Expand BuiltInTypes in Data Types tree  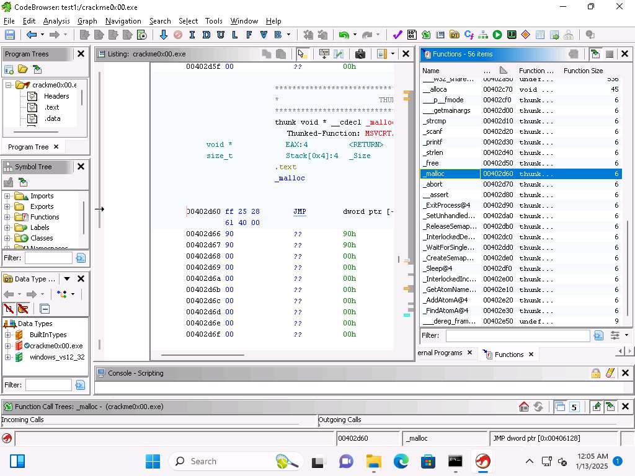(7, 335)
